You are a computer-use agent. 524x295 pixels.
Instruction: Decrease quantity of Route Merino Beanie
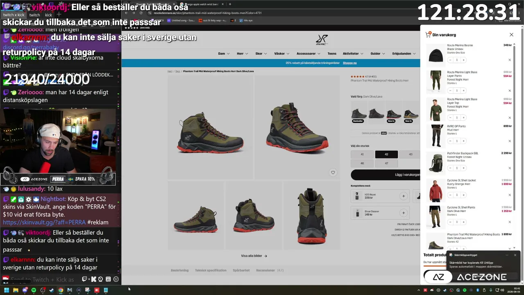[x=450, y=60]
